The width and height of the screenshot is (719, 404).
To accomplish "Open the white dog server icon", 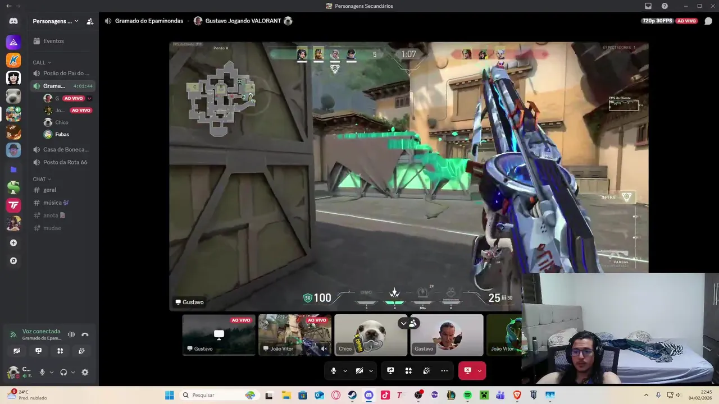I will (13, 96).
